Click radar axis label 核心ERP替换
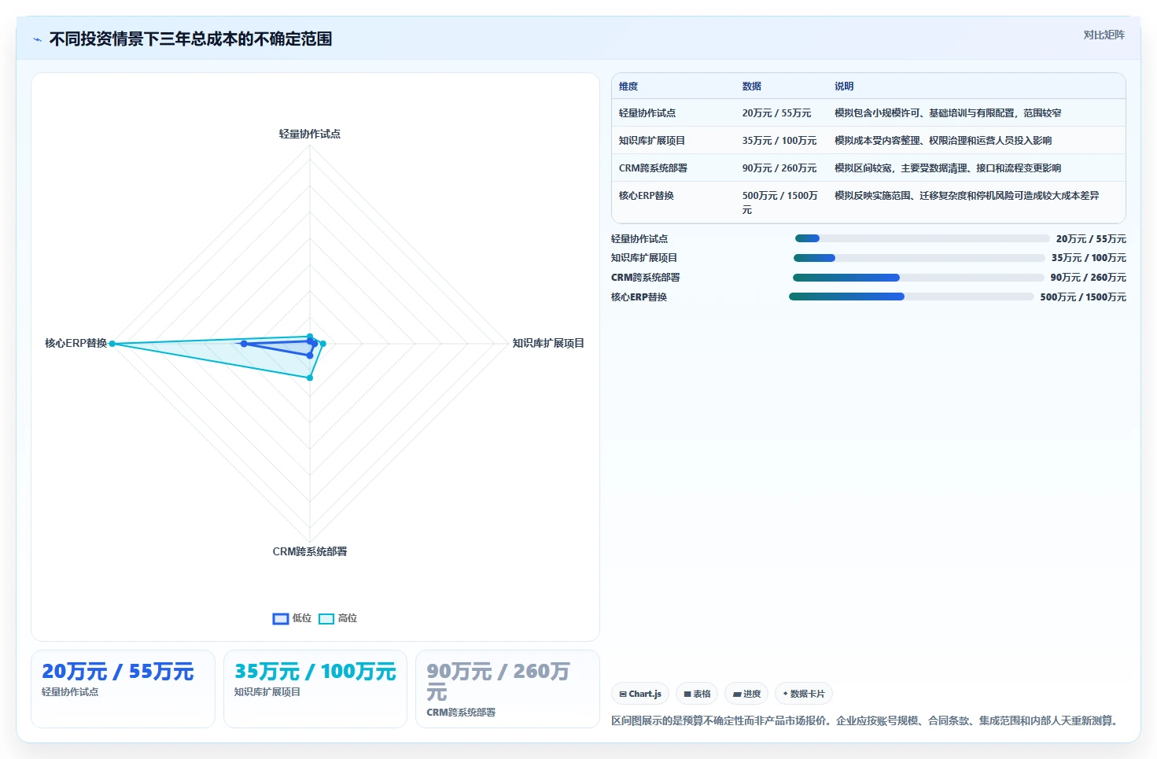 pos(76,343)
